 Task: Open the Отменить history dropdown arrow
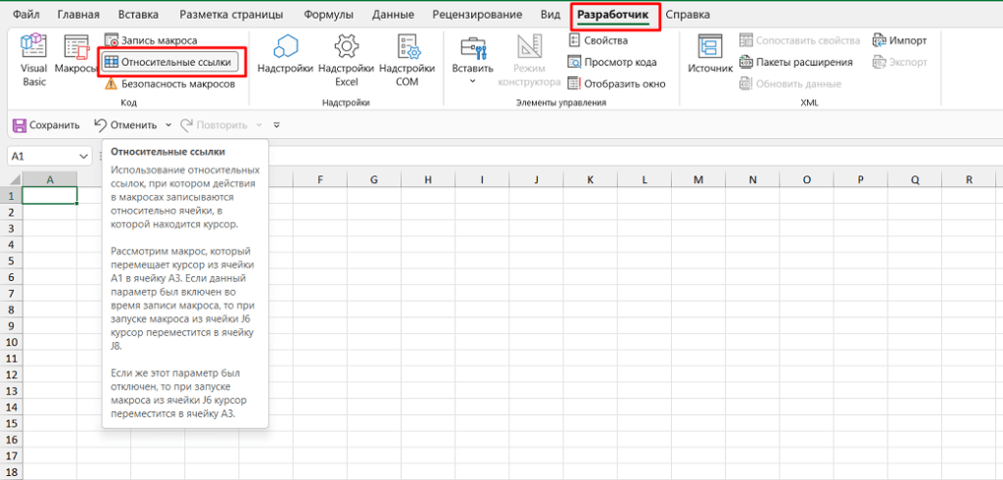point(168,125)
